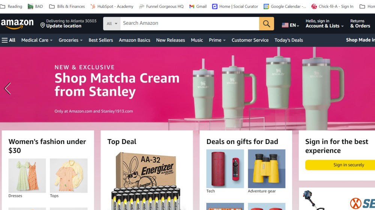Expand the All search category dropdown
The image size is (375, 210).
112,24
